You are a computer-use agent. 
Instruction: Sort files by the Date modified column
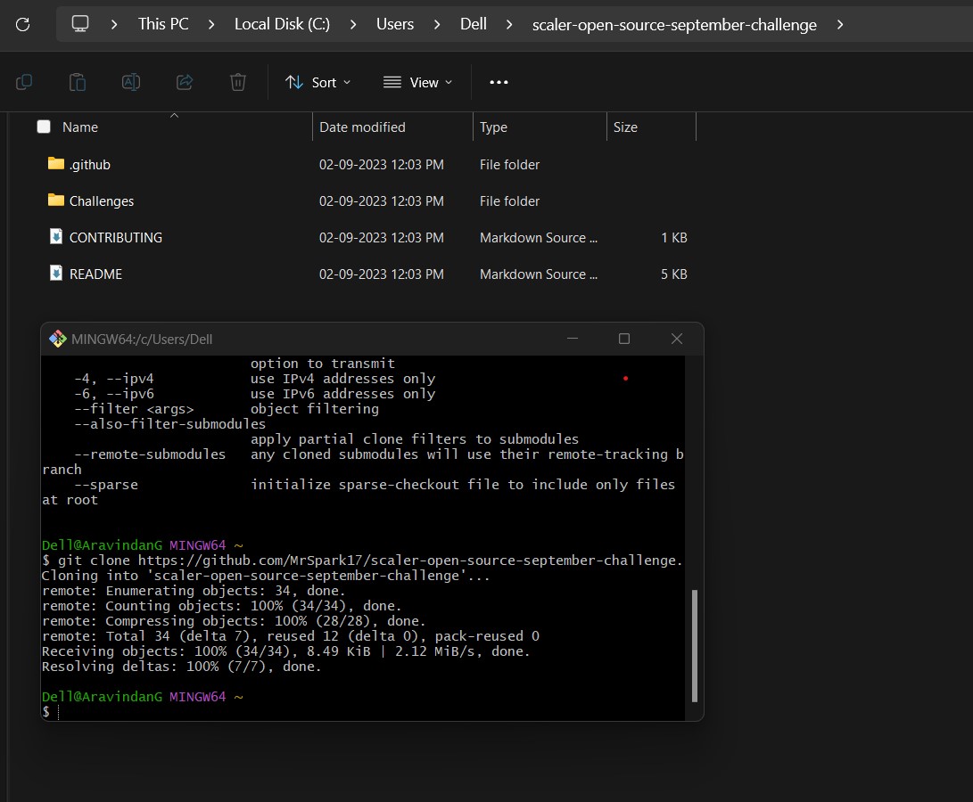[x=362, y=127]
